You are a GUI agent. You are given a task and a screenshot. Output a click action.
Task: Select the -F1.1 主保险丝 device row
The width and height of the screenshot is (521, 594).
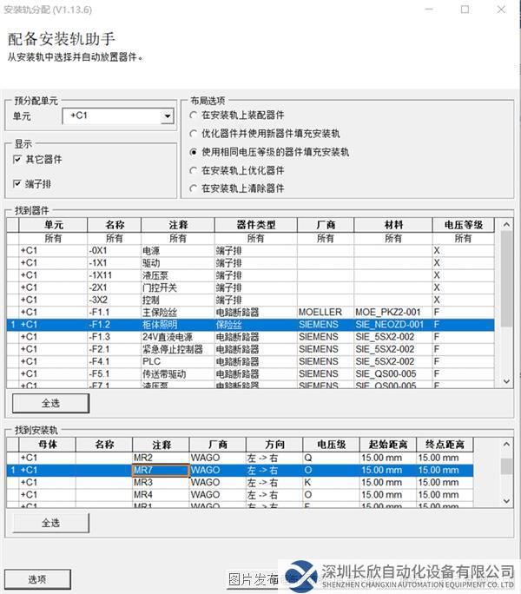point(174,312)
